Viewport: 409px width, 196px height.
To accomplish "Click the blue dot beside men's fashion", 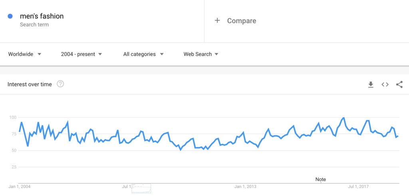I will click(x=10, y=16).
